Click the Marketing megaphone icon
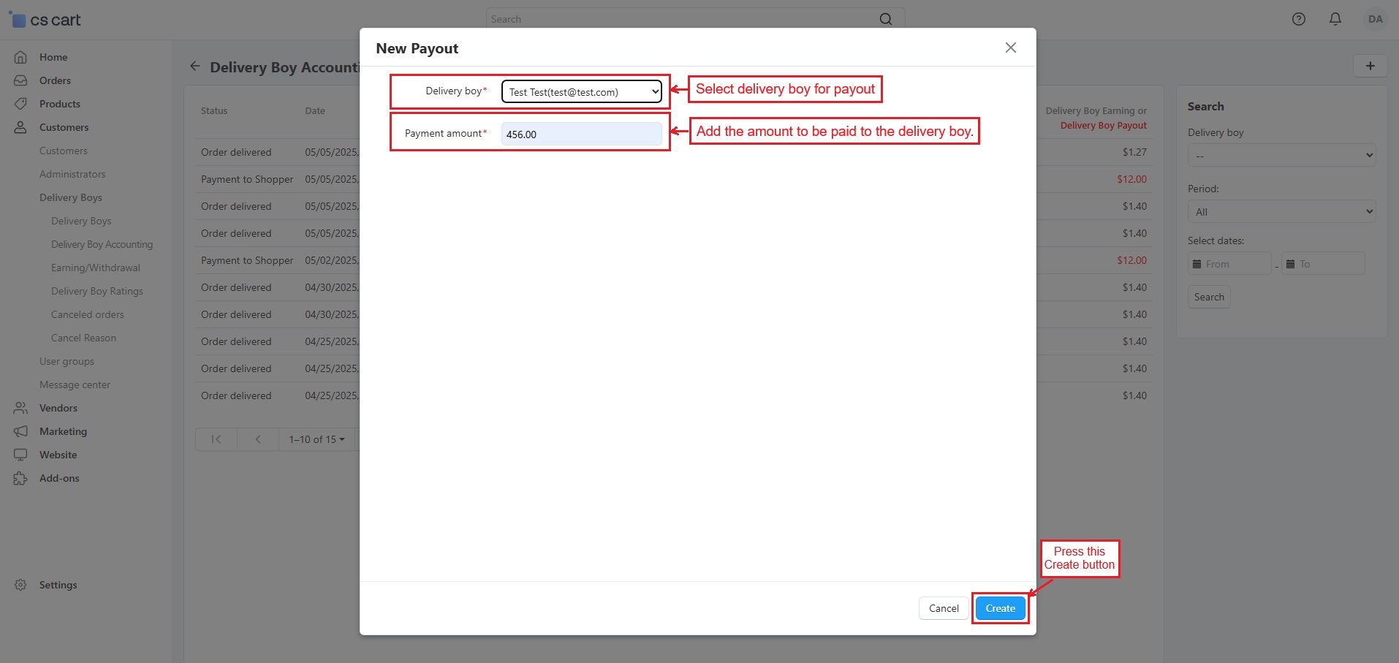 tap(20, 432)
